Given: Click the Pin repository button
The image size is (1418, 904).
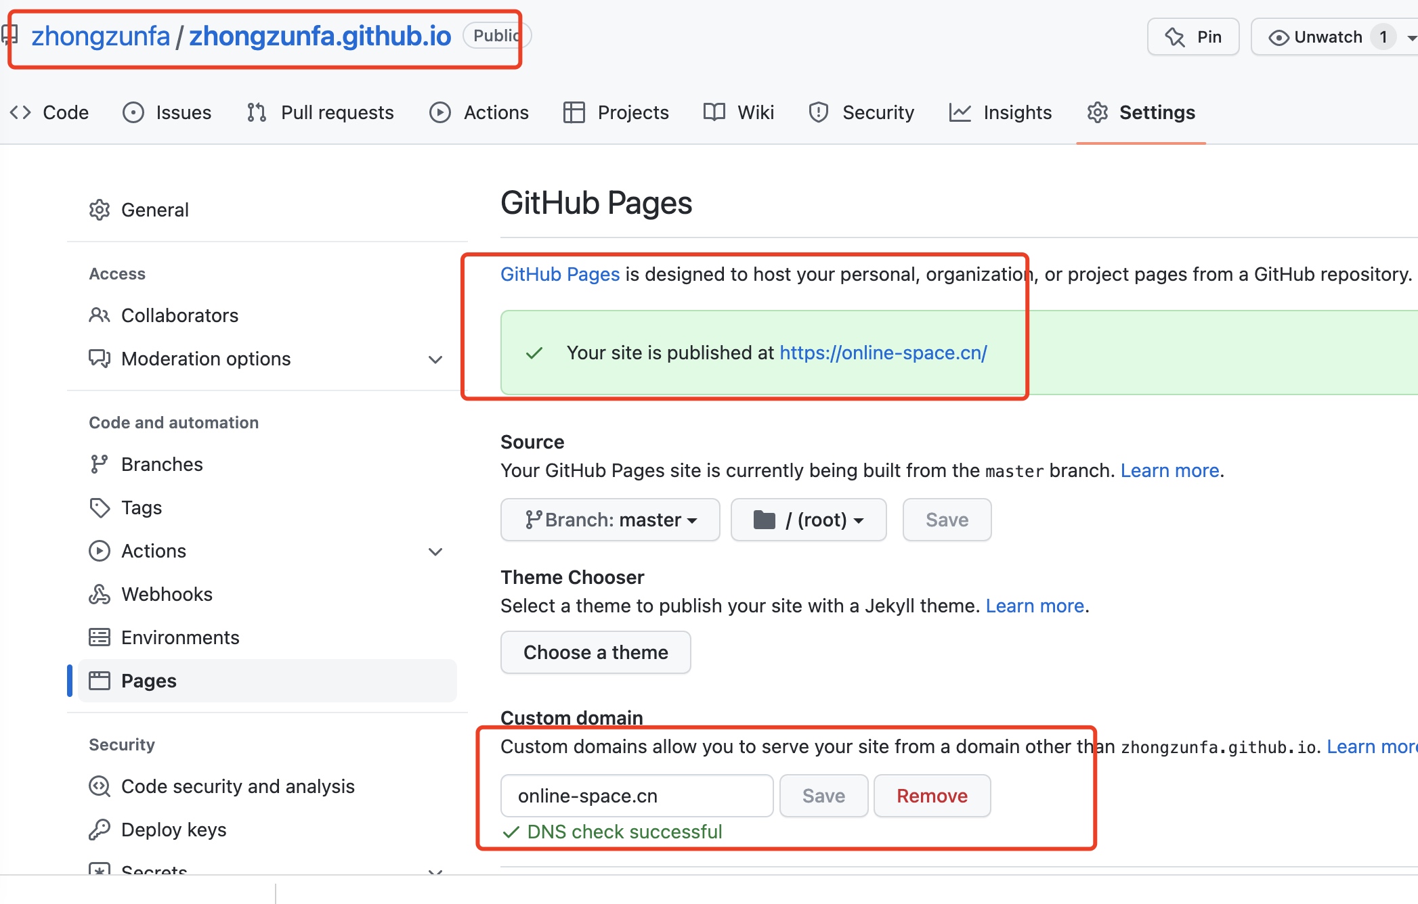Looking at the screenshot, I should point(1193,37).
